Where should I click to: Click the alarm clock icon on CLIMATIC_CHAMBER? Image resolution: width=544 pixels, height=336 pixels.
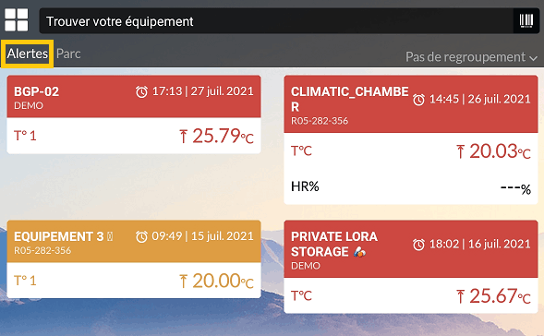pyautogui.click(x=418, y=100)
